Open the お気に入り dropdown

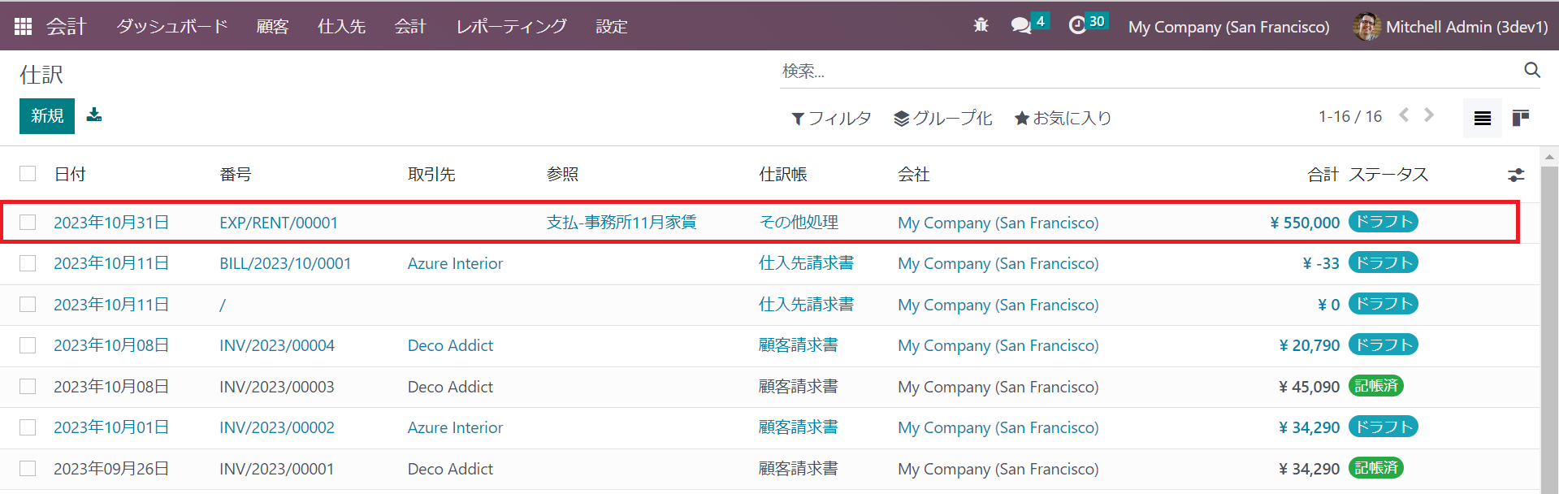pos(1063,119)
